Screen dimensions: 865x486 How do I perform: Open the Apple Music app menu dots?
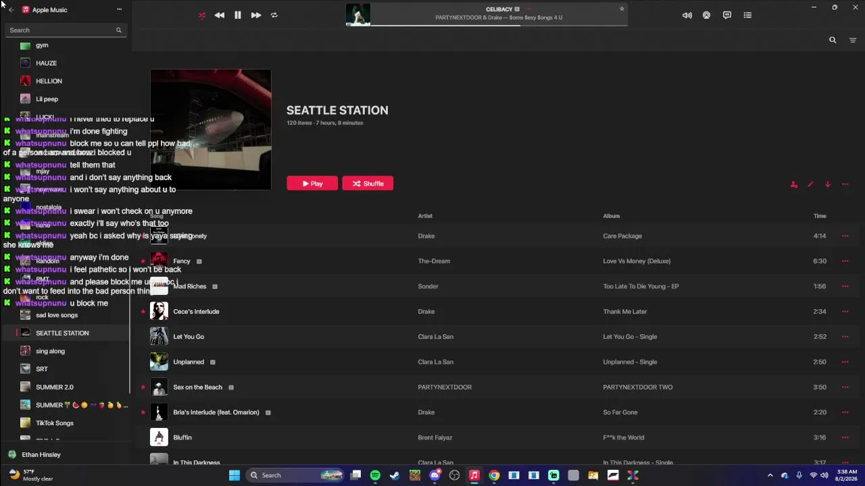point(120,9)
